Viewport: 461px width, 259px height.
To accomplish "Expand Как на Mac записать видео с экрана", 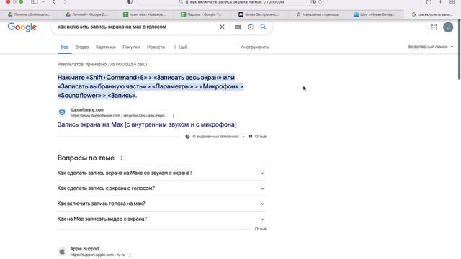I will click(x=161, y=219).
